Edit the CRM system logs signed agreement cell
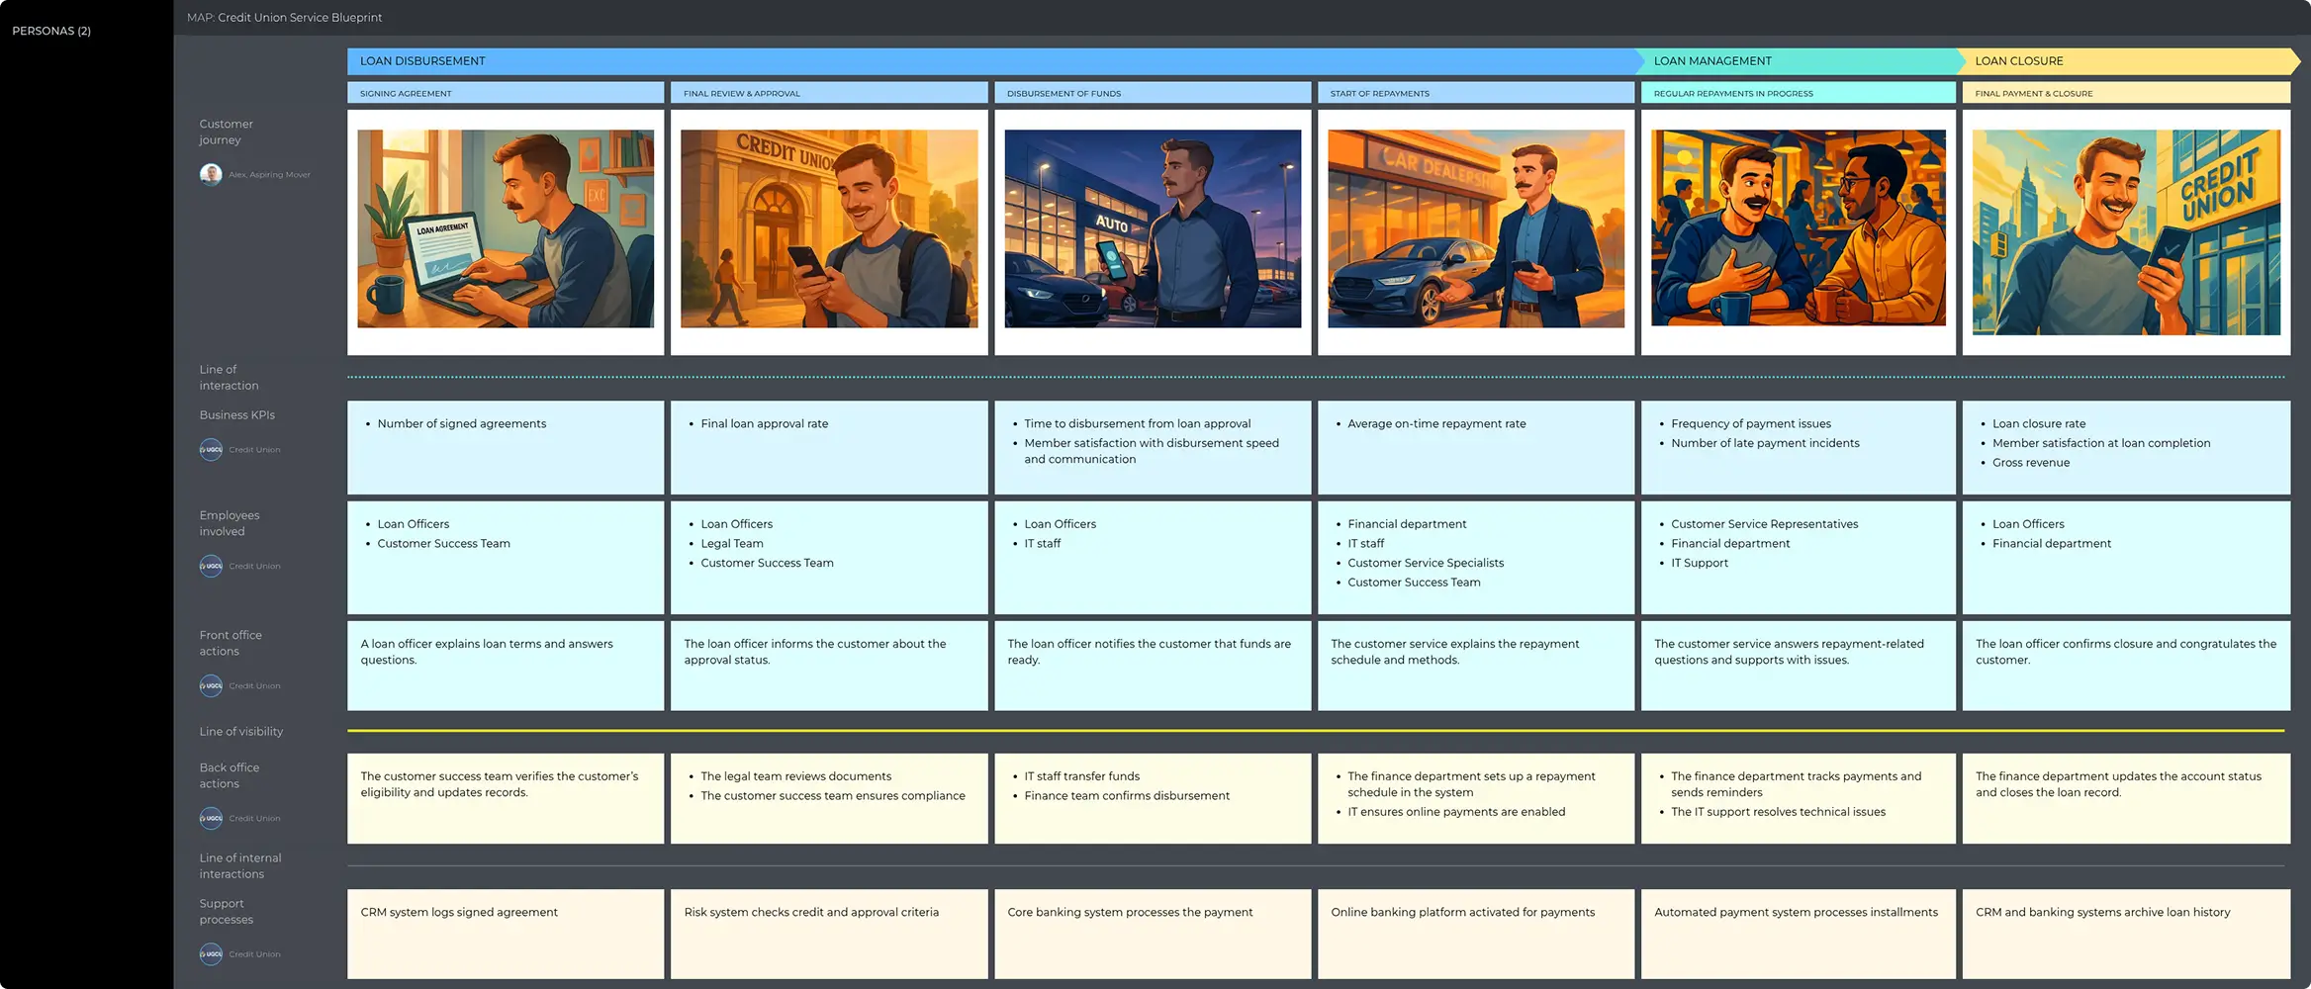This screenshot has height=989, width=2311. (505, 933)
